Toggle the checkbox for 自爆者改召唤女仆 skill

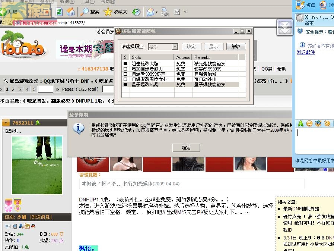[x=125, y=79]
